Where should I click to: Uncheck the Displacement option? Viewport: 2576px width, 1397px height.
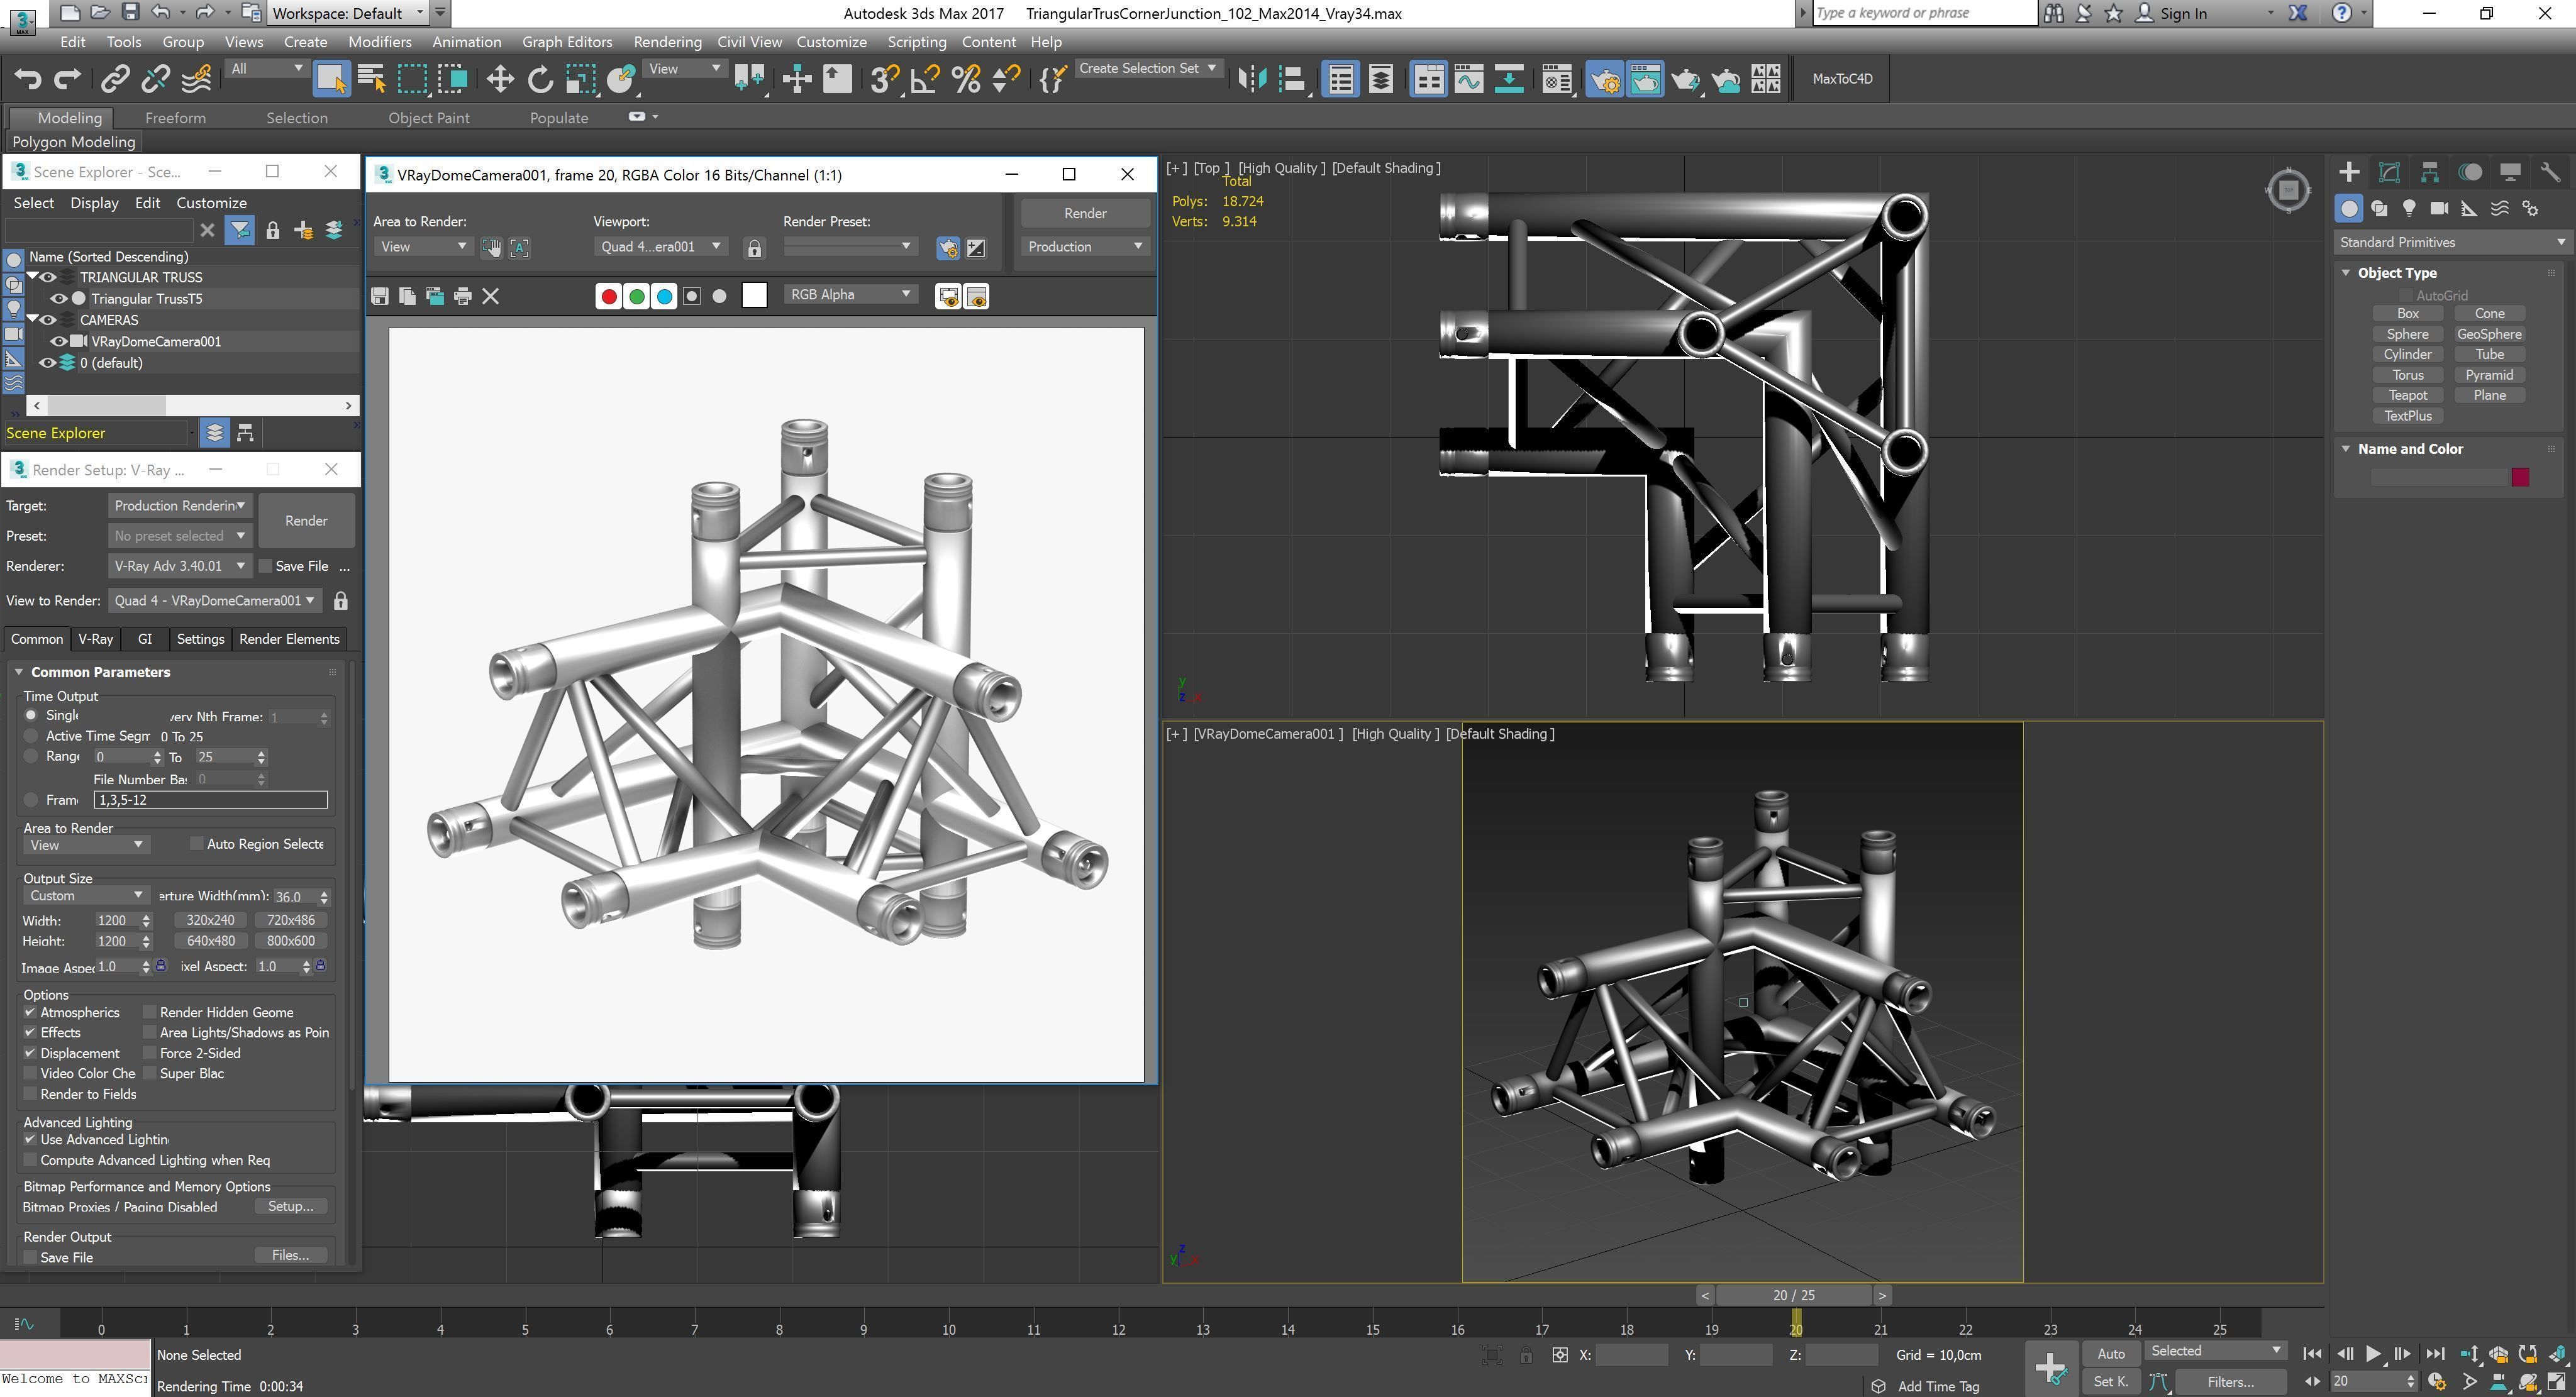pos(30,1054)
